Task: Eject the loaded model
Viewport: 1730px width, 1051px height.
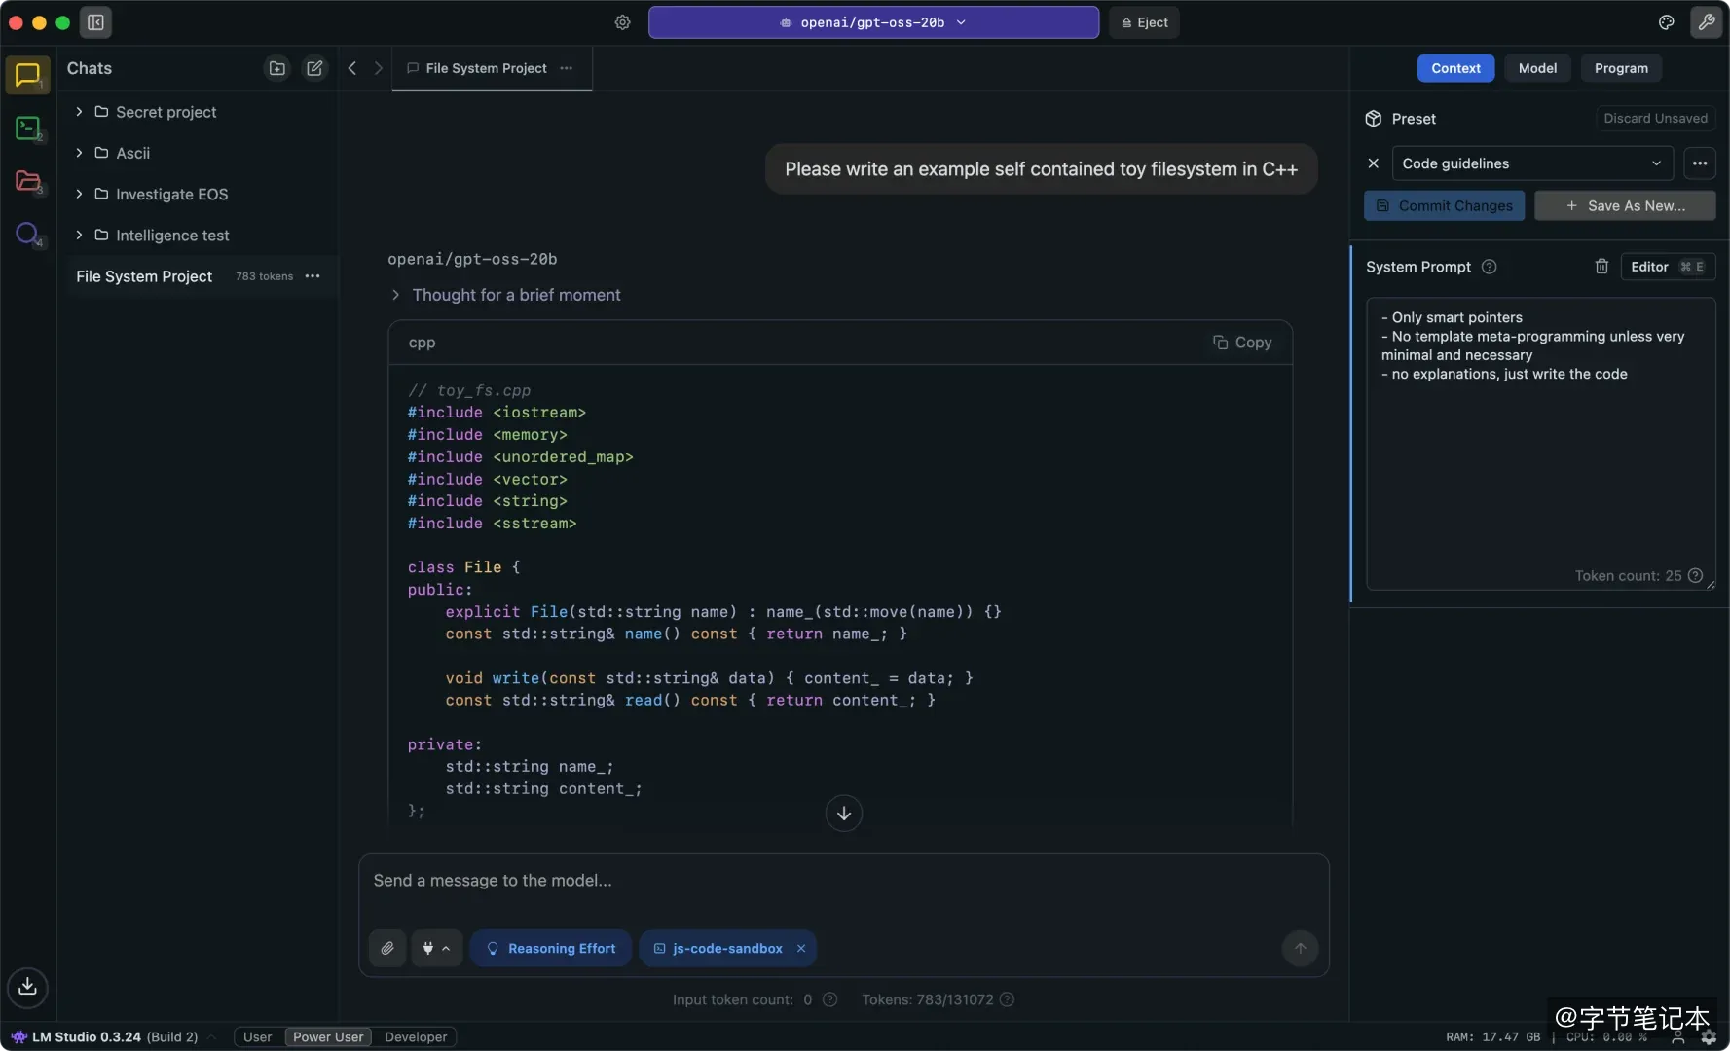Action: click(1144, 22)
